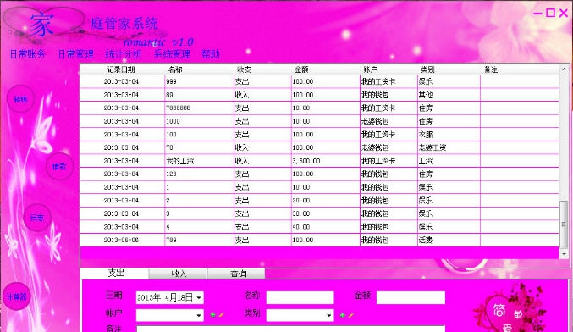Image resolution: width=573 pixels, height=332 pixels.
Task: Click 老婆钱包 in the row named 78
Action: [x=388, y=147]
